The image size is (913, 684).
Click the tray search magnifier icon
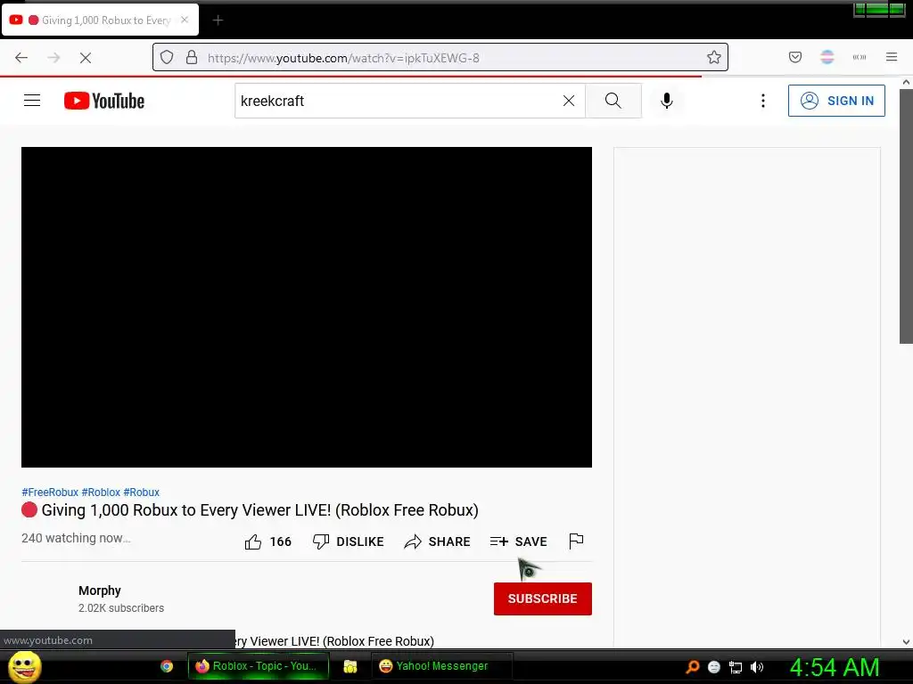click(692, 666)
